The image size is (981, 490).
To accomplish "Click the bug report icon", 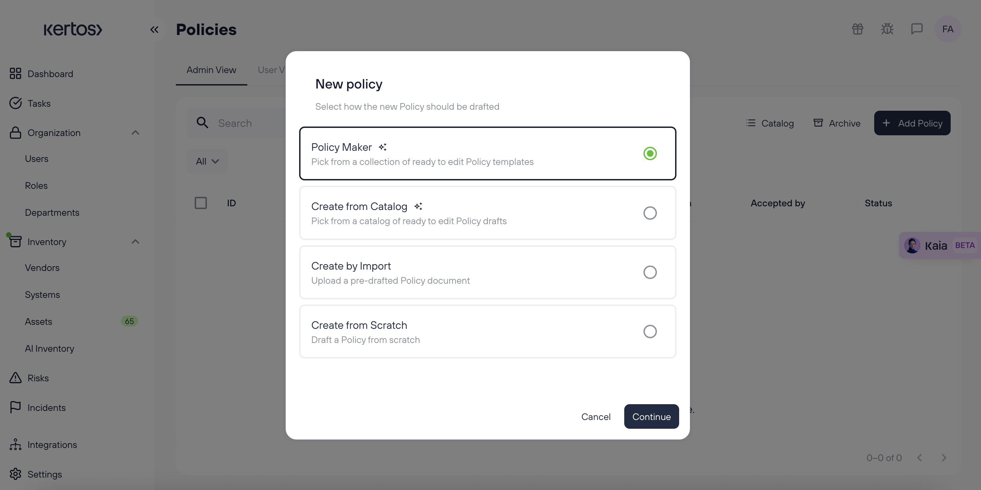I will click(887, 29).
